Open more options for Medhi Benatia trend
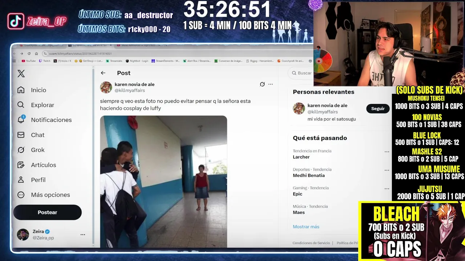 (x=387, y=170)
